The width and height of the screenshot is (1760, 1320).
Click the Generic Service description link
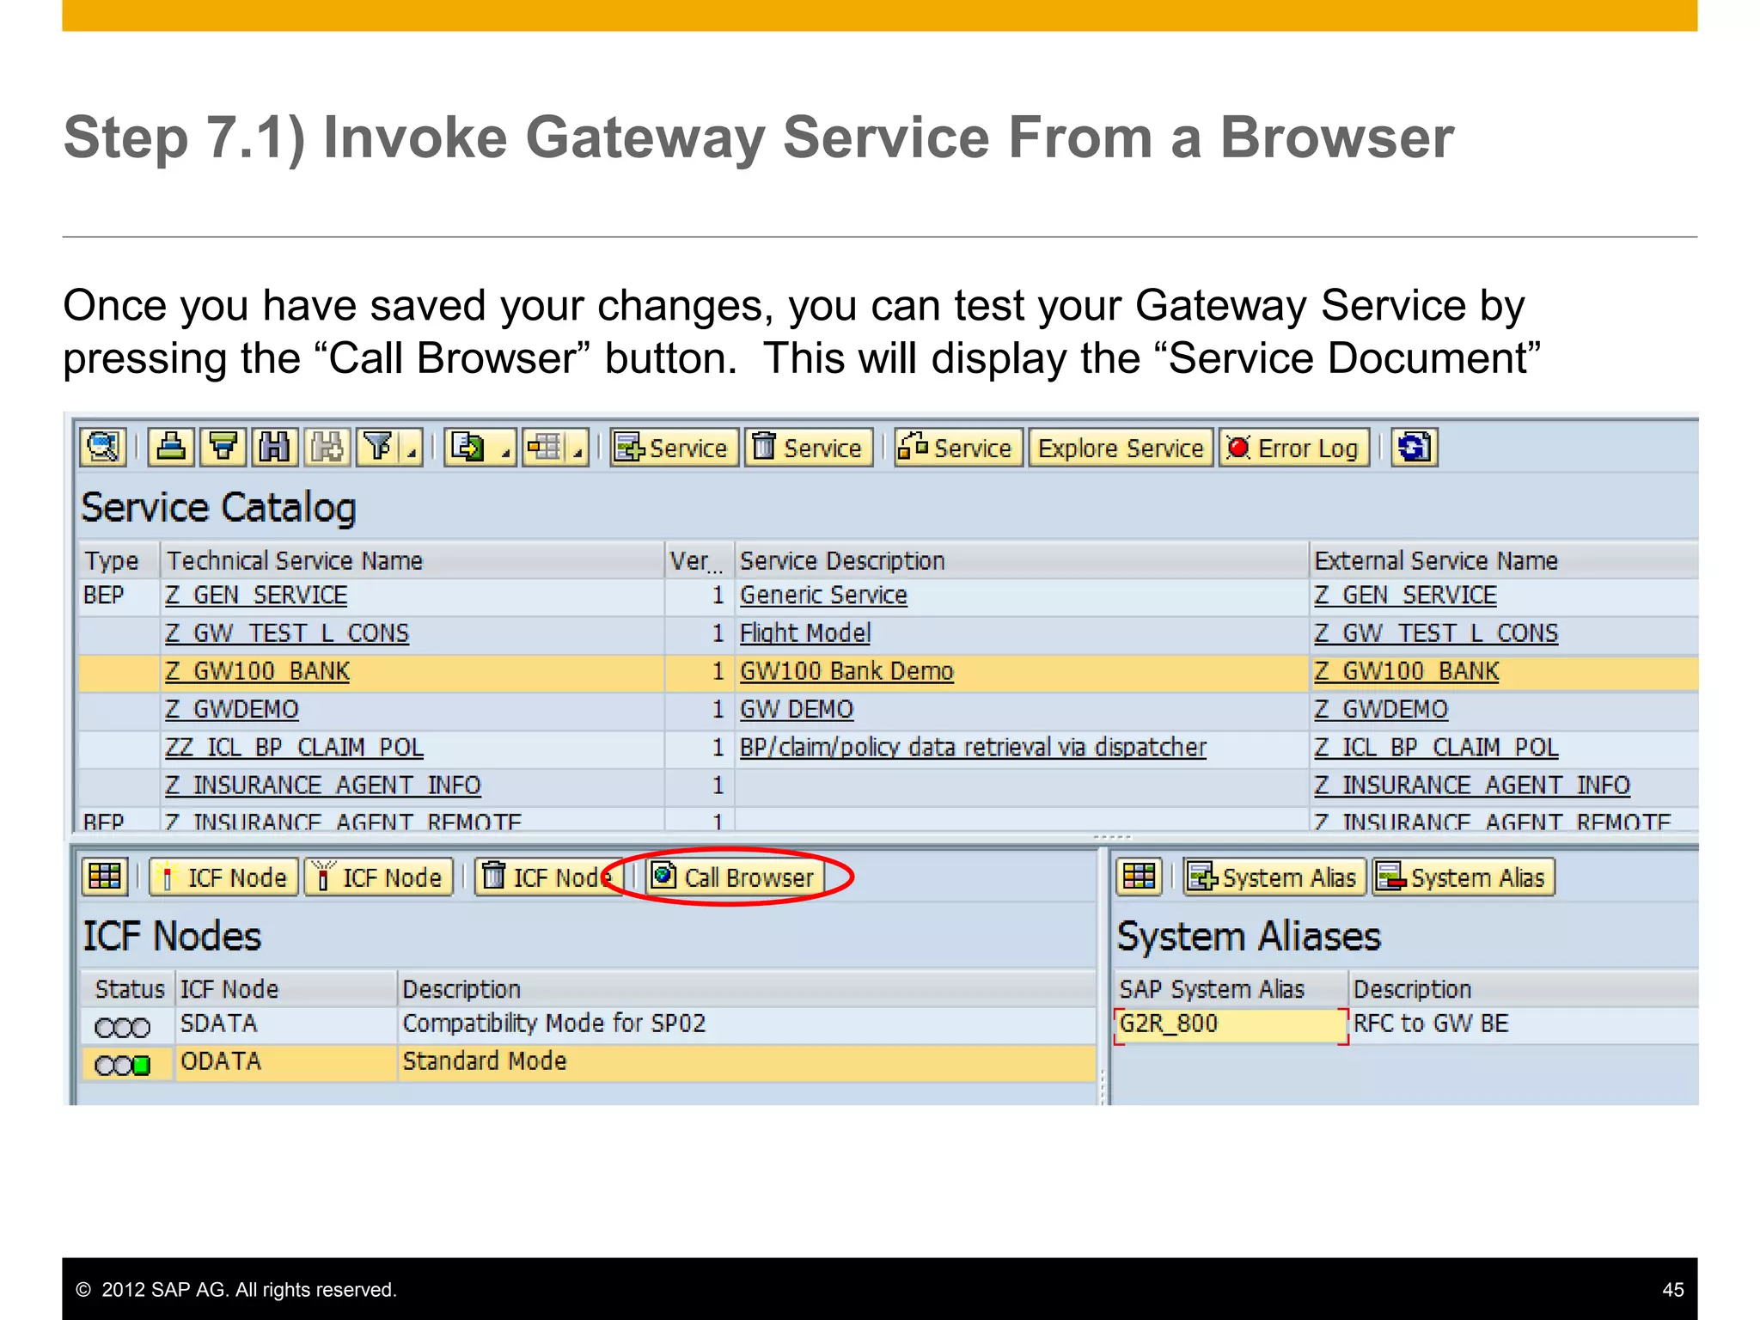(823, 596)
